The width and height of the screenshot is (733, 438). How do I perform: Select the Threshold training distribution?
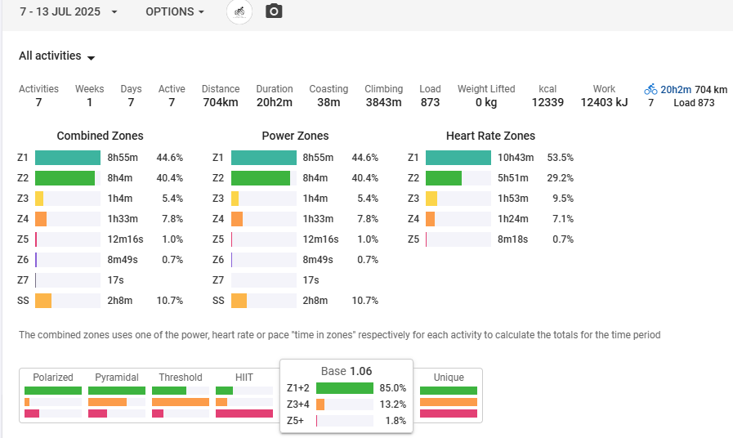point(181,395)
